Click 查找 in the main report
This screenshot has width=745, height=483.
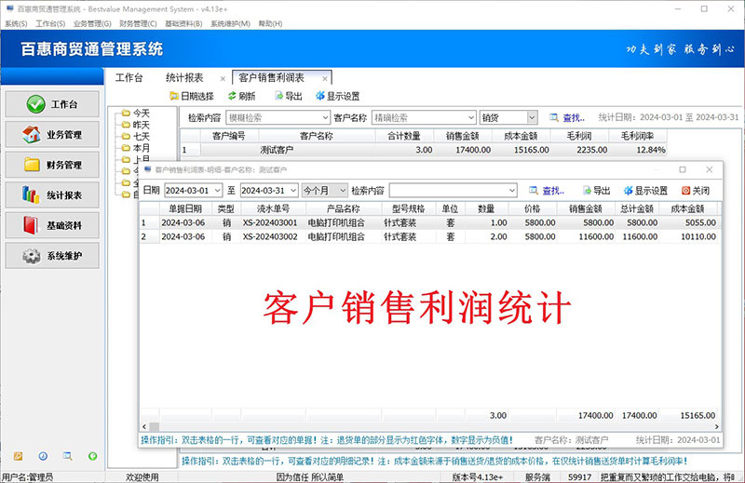coord(567,118)
